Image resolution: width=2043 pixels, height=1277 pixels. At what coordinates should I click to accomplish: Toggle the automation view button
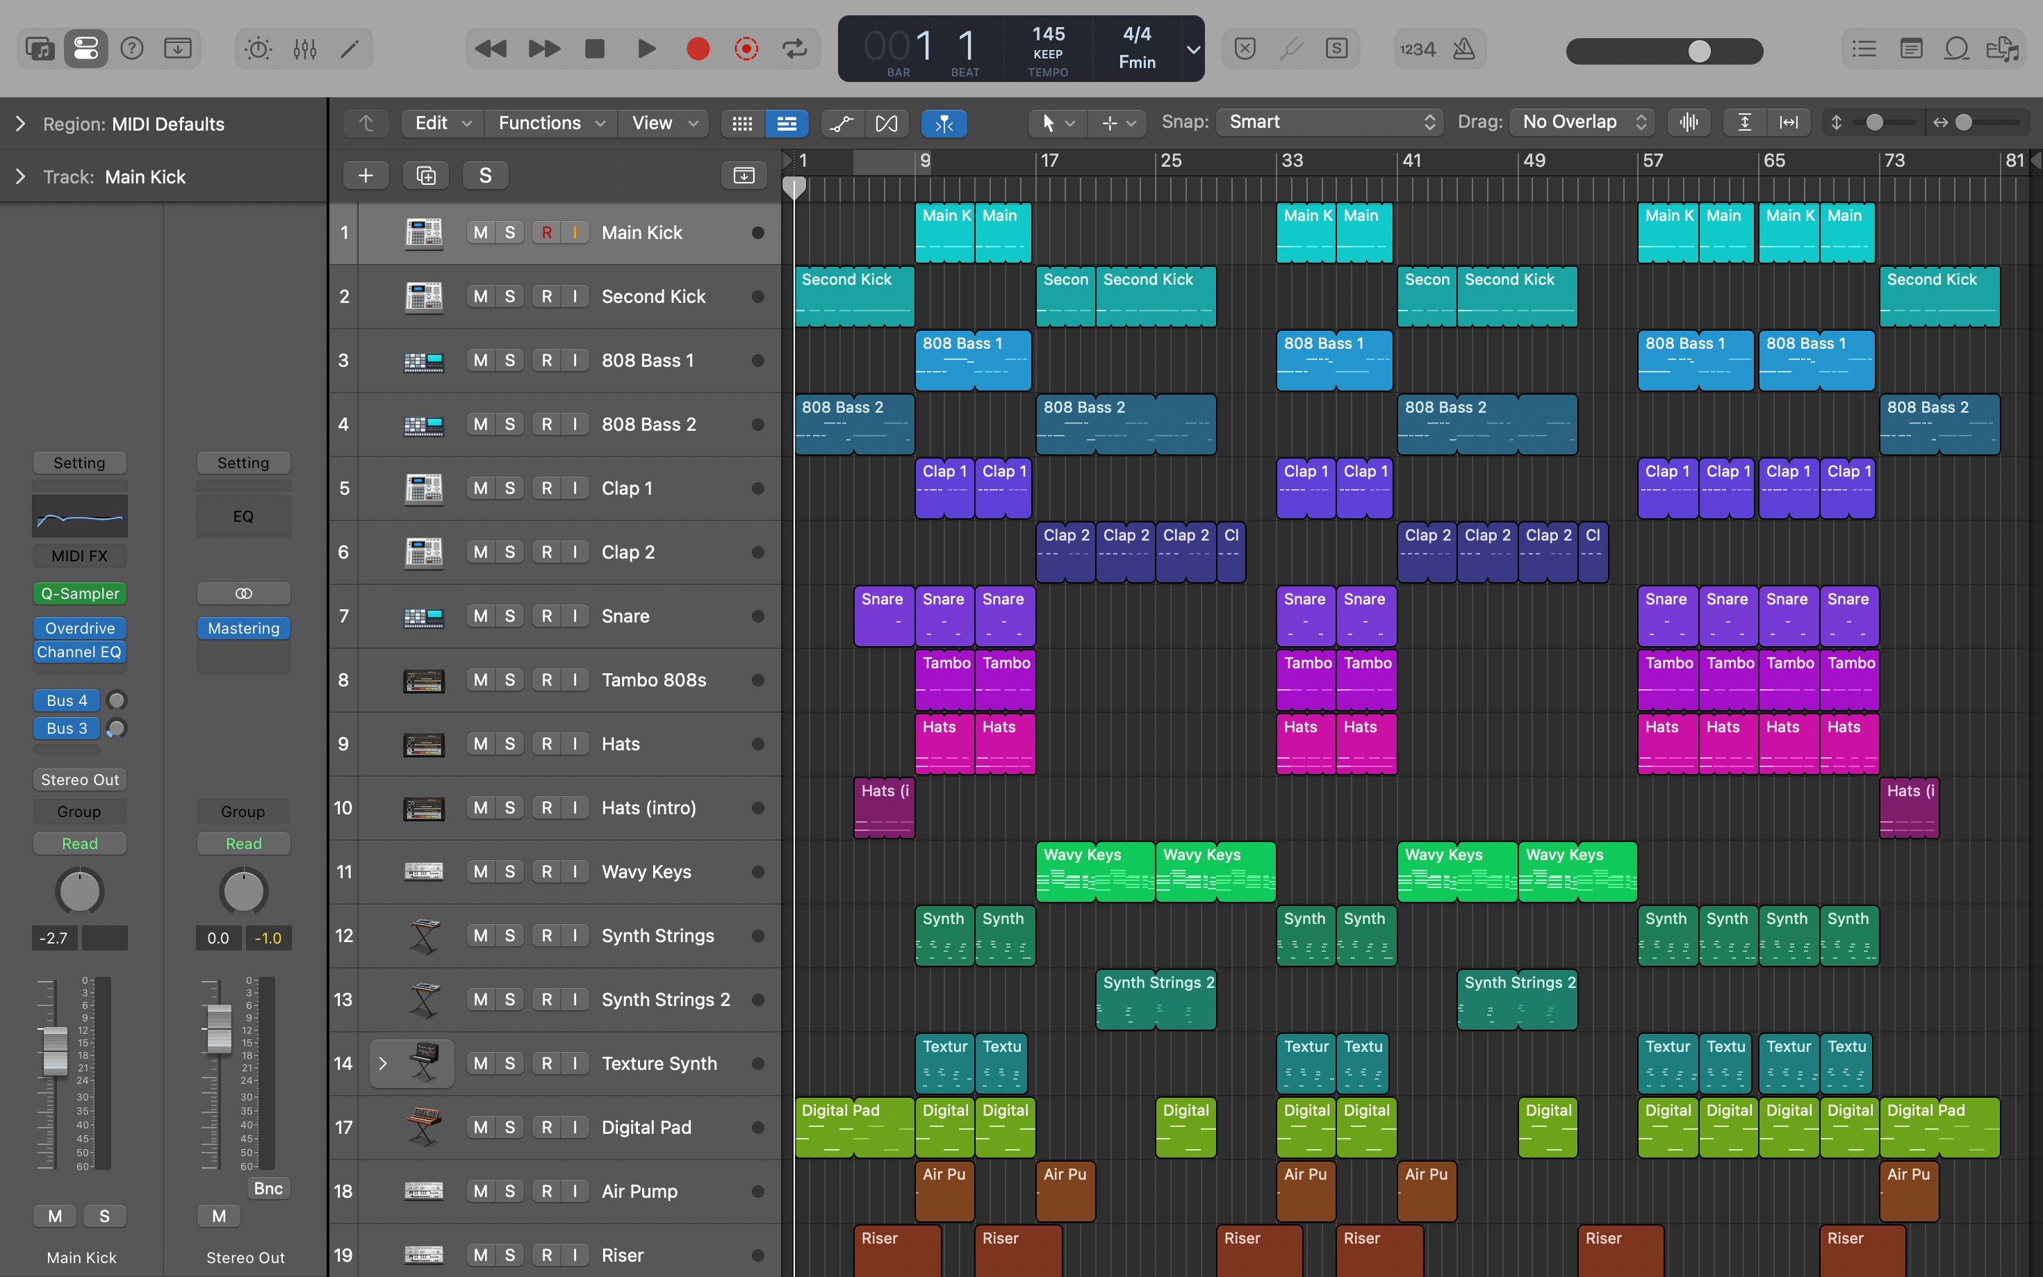pyautogui.click(x=842, y=123)
